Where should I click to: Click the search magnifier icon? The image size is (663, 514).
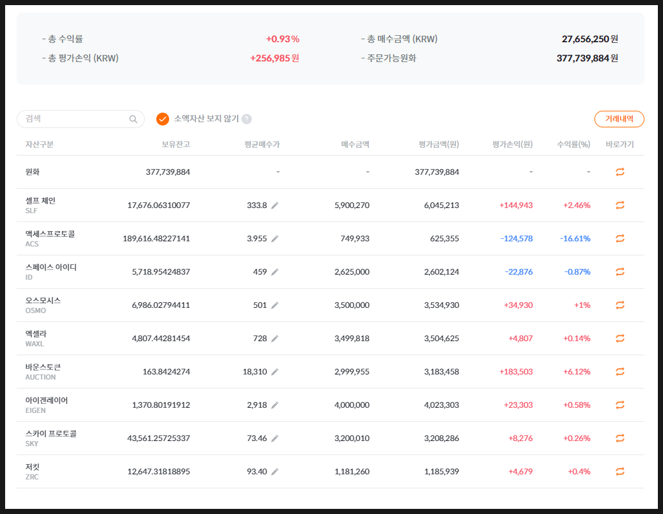click(x=133, y=119)
